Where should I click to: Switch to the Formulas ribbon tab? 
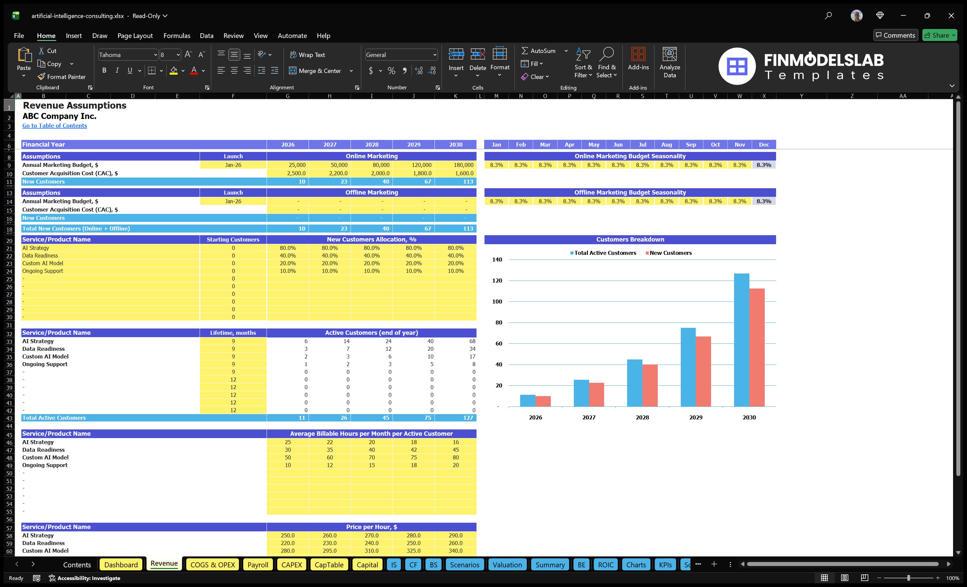coord(177,35)
